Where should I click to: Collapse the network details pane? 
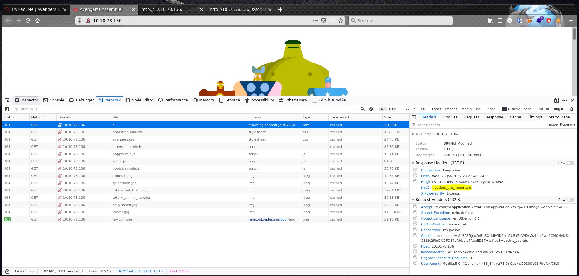click(x=414, y=117)
